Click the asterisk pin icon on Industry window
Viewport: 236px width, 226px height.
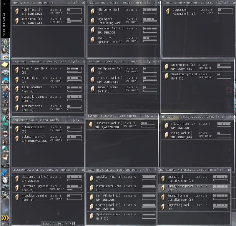(219, 117)
